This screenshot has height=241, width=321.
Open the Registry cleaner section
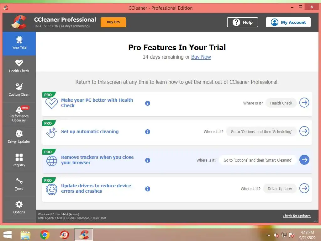(19, 160)
